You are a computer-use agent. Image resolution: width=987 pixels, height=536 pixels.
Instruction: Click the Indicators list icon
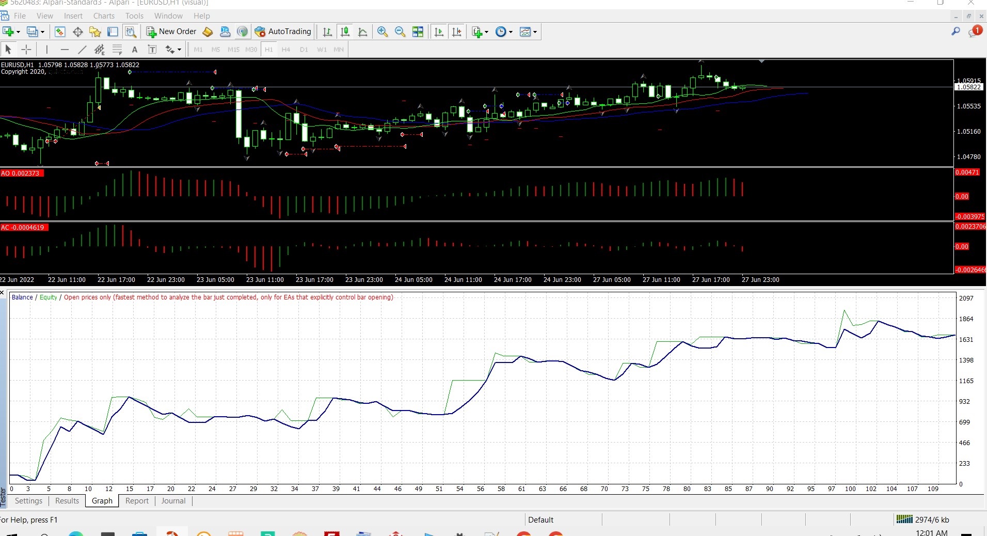tap(477, 31)
